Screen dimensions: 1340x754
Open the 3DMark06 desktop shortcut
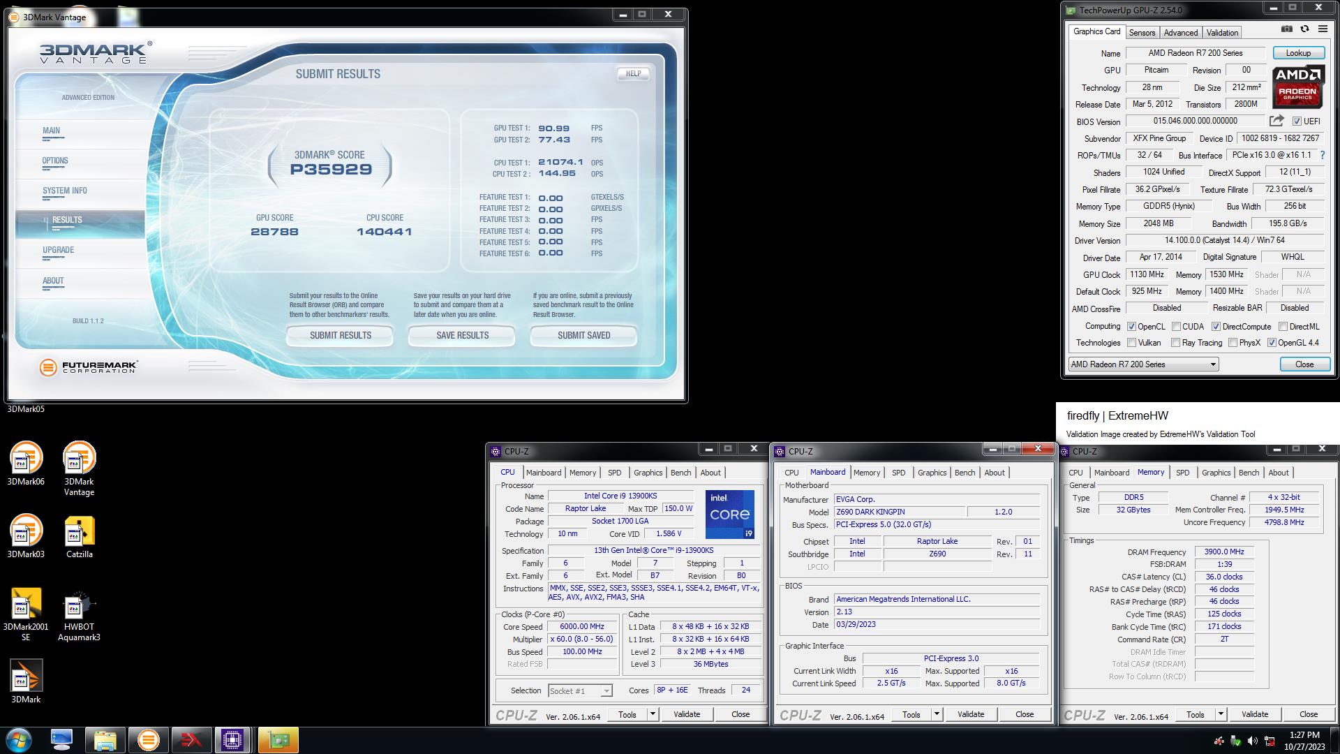[26, 464]
